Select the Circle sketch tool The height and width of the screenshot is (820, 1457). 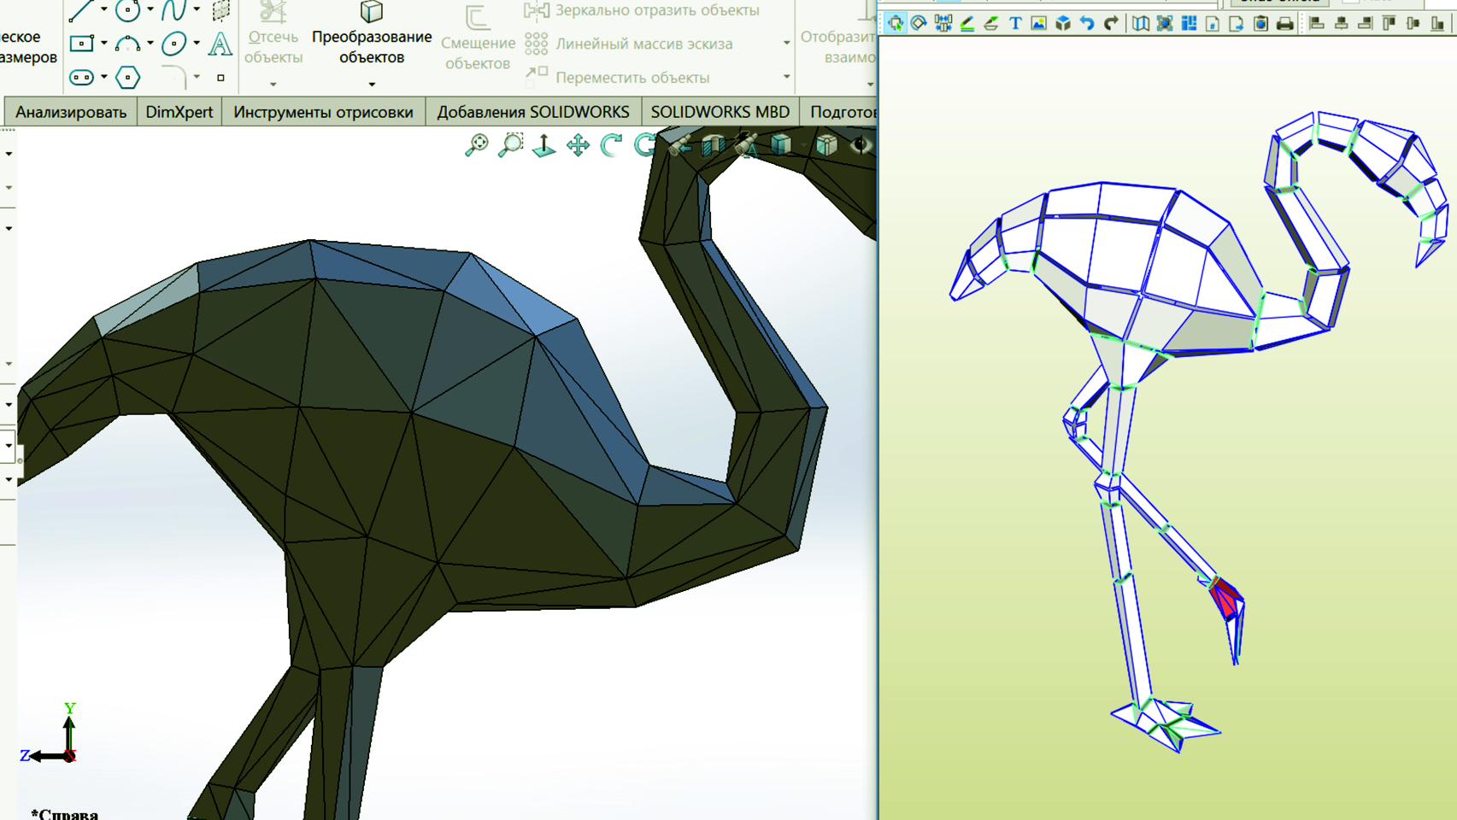tap(128, 11)
